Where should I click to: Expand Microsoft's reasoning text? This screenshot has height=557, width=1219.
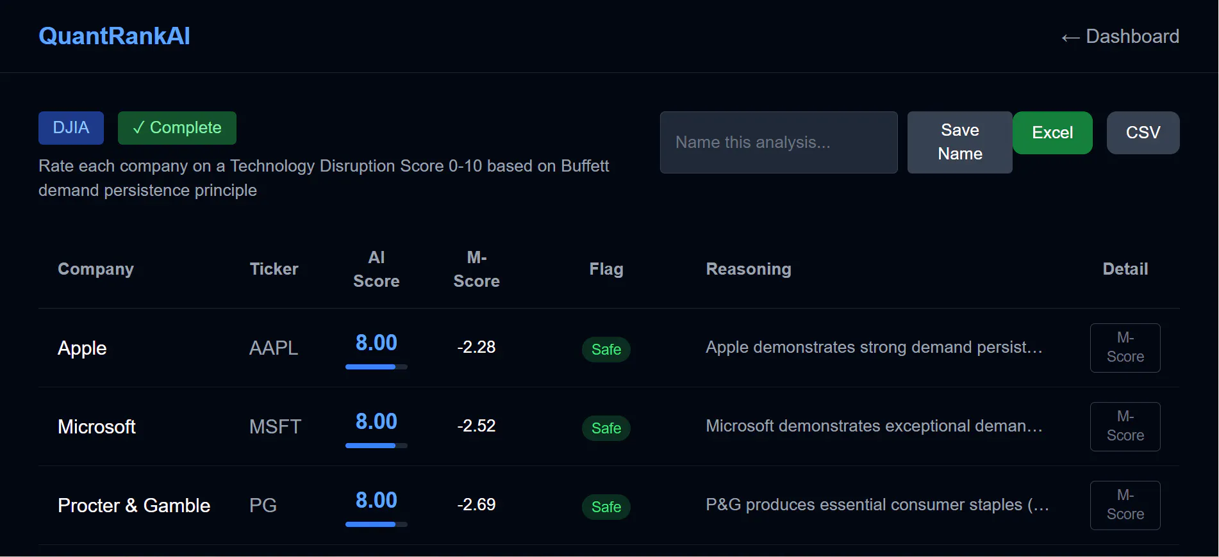point(874,426)
